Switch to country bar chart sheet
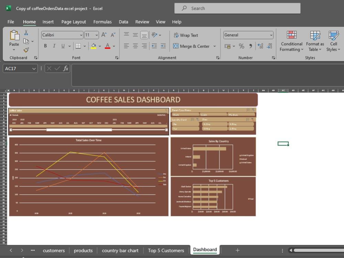Screen dimensions: 344x258 point(120,250)
